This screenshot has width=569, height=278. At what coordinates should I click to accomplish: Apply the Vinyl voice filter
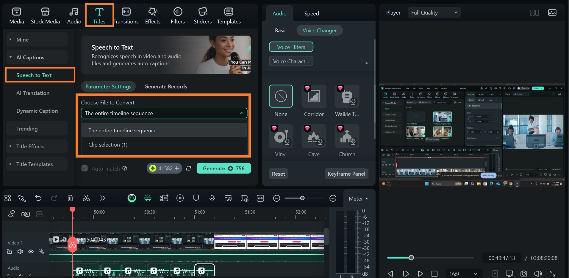coord(281,136)
